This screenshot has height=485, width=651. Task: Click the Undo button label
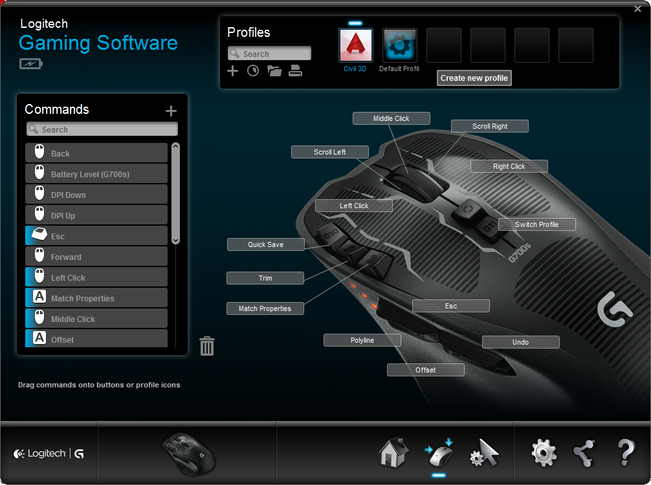click(x=521, y=342)
